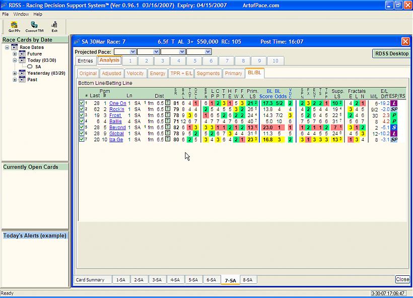Screen dimensions: 413x298
Task: Switch to the Segments tab
Action: coord(208,73)
